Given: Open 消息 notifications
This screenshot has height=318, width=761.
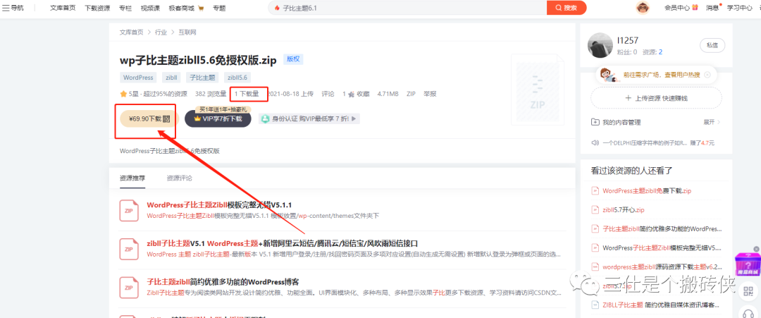Looking at the screenshot, I should [x=713, y=8].
